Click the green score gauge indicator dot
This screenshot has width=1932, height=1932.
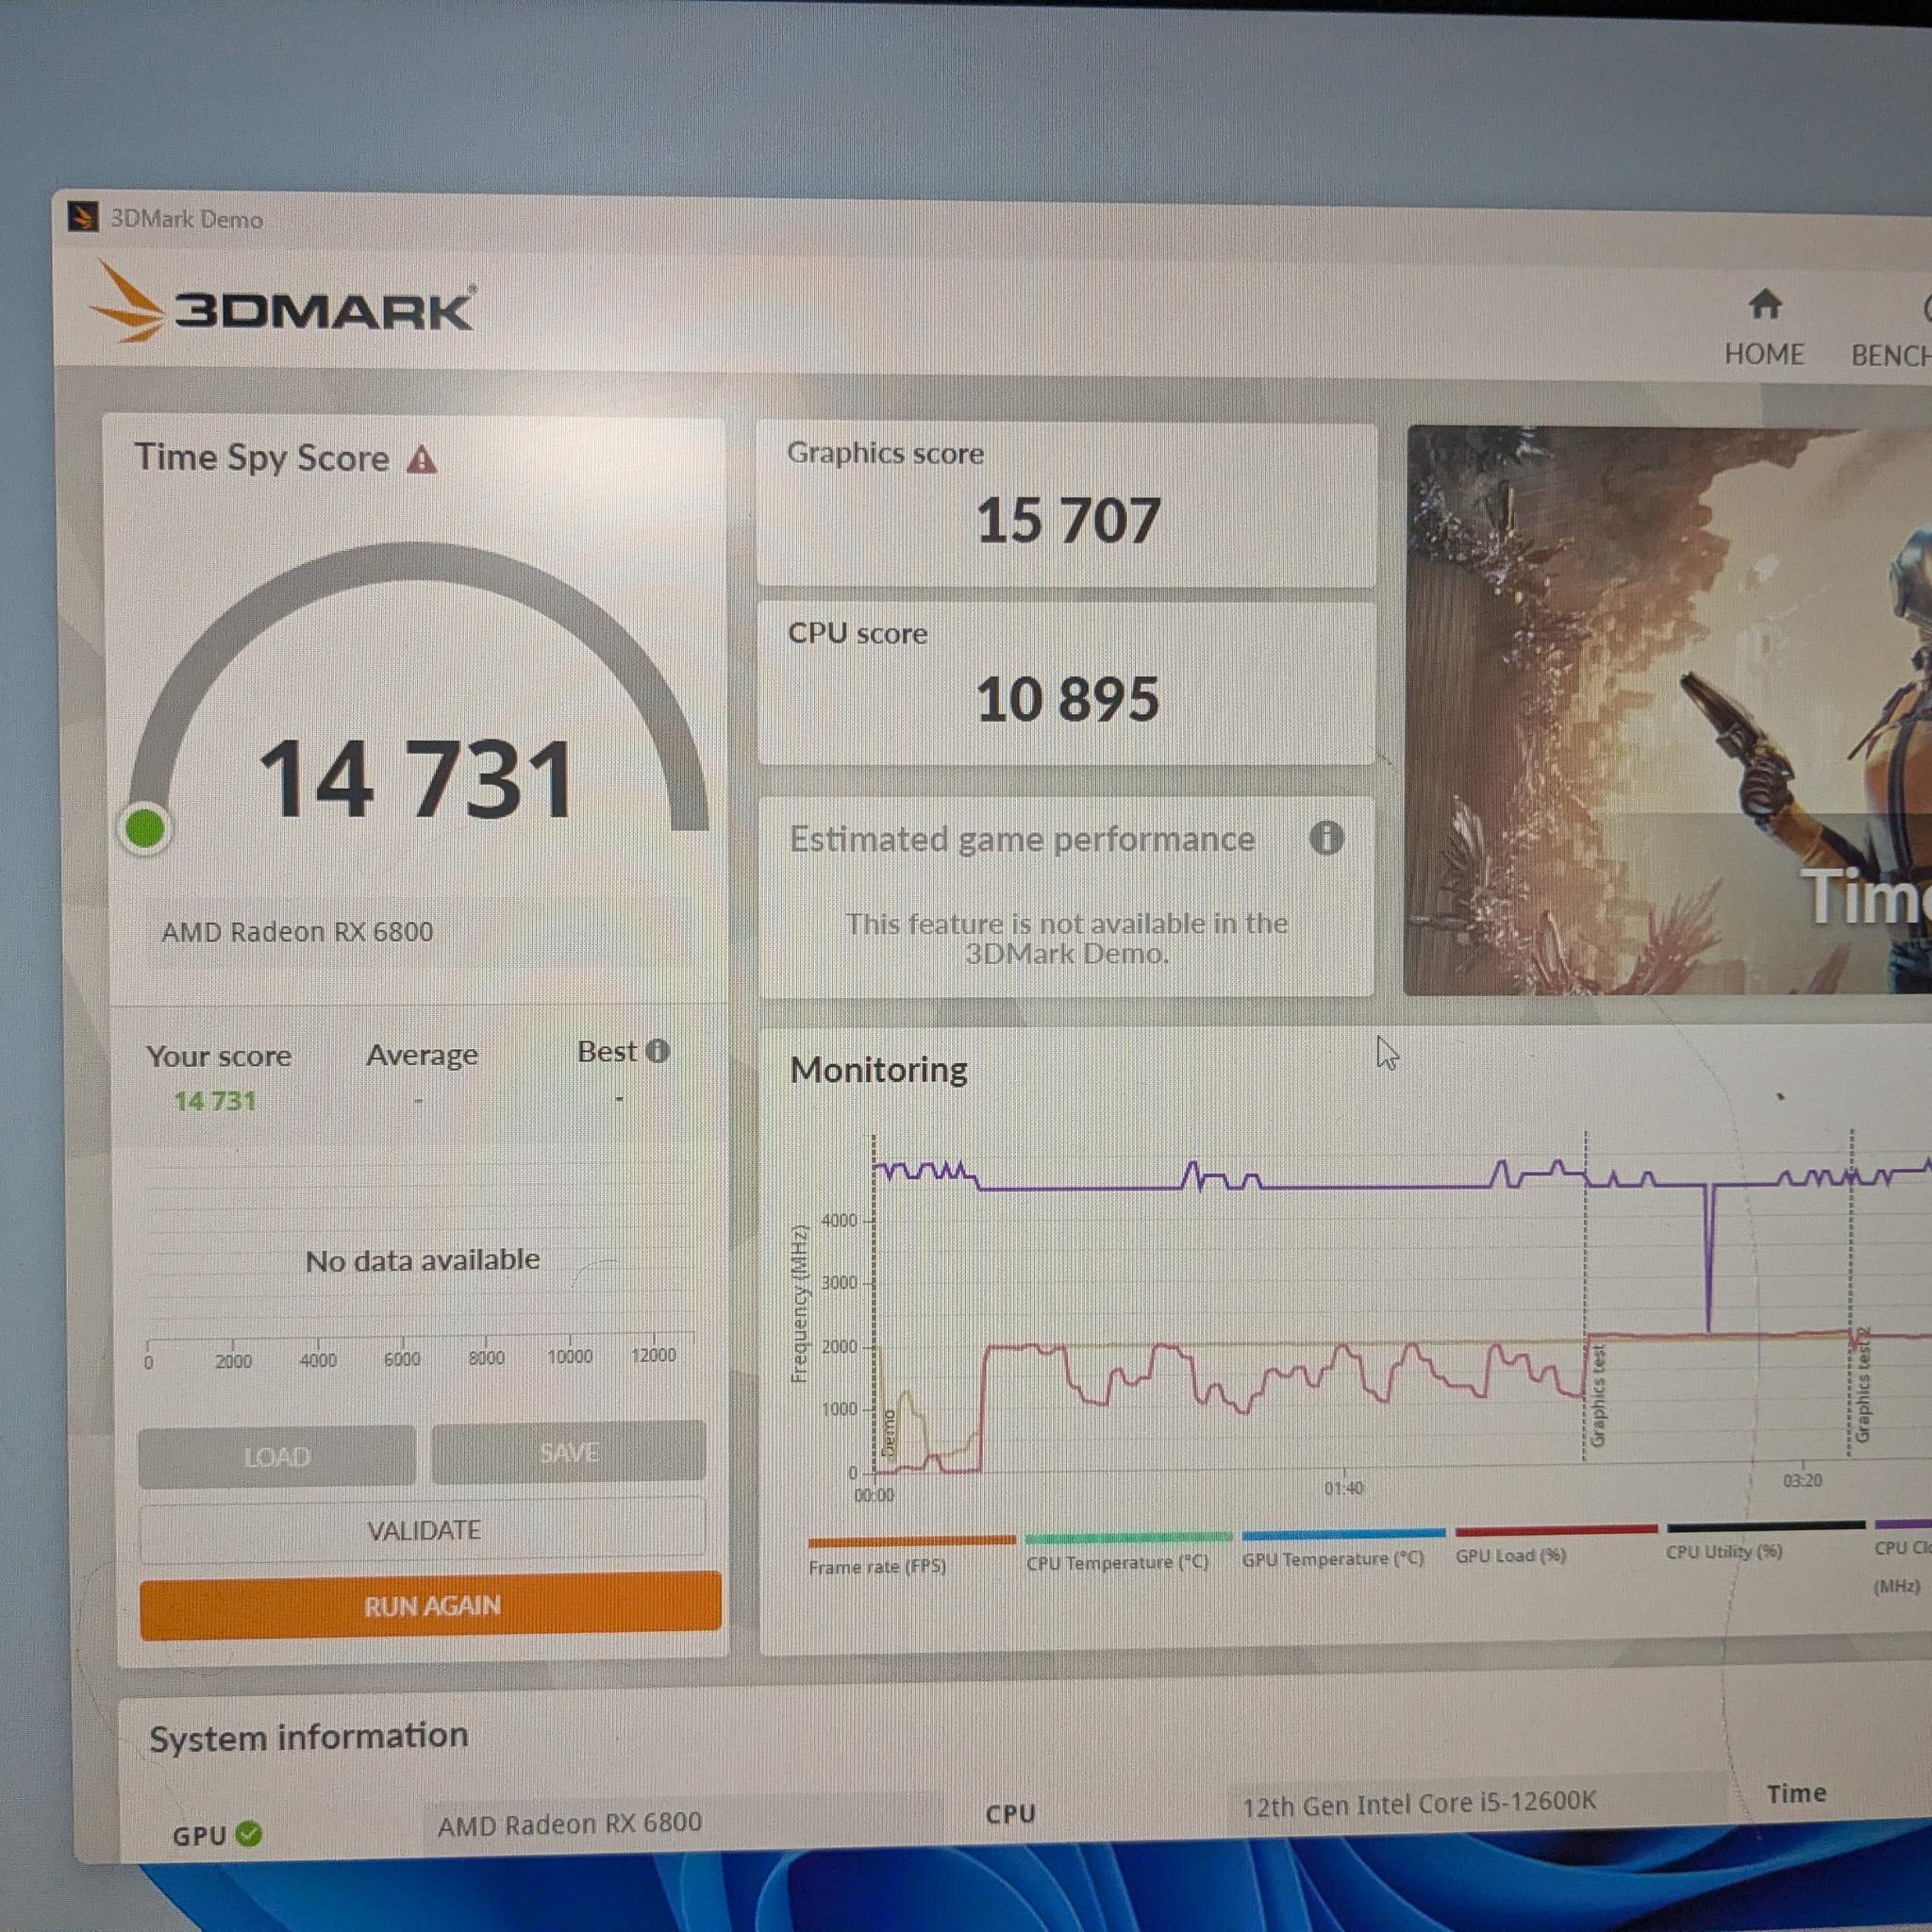pos(146,828)
